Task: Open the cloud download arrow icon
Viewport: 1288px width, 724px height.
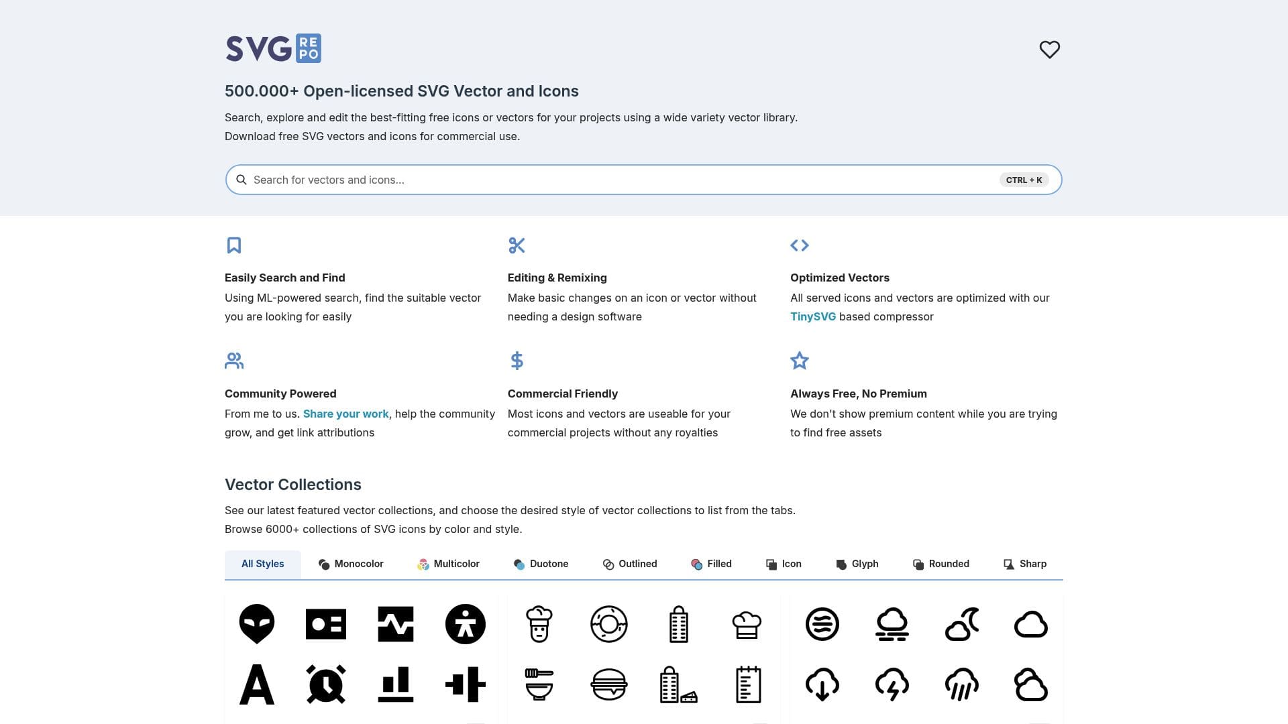Action: coord(822,684)
